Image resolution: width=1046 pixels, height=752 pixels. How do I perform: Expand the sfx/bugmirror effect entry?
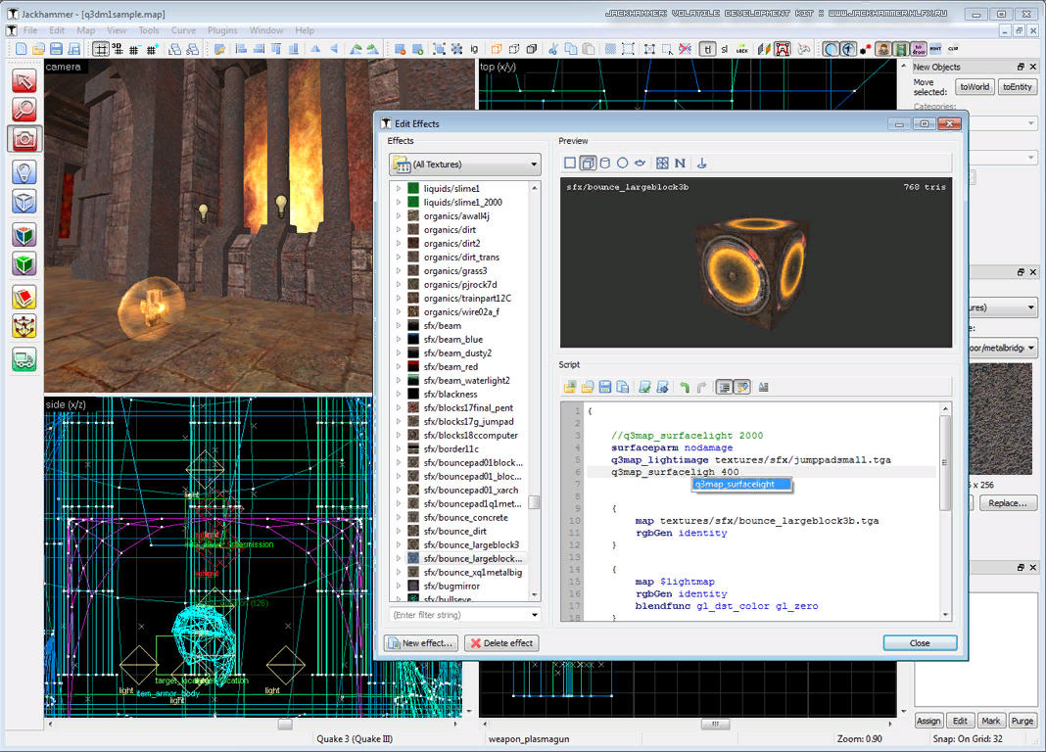399,586
